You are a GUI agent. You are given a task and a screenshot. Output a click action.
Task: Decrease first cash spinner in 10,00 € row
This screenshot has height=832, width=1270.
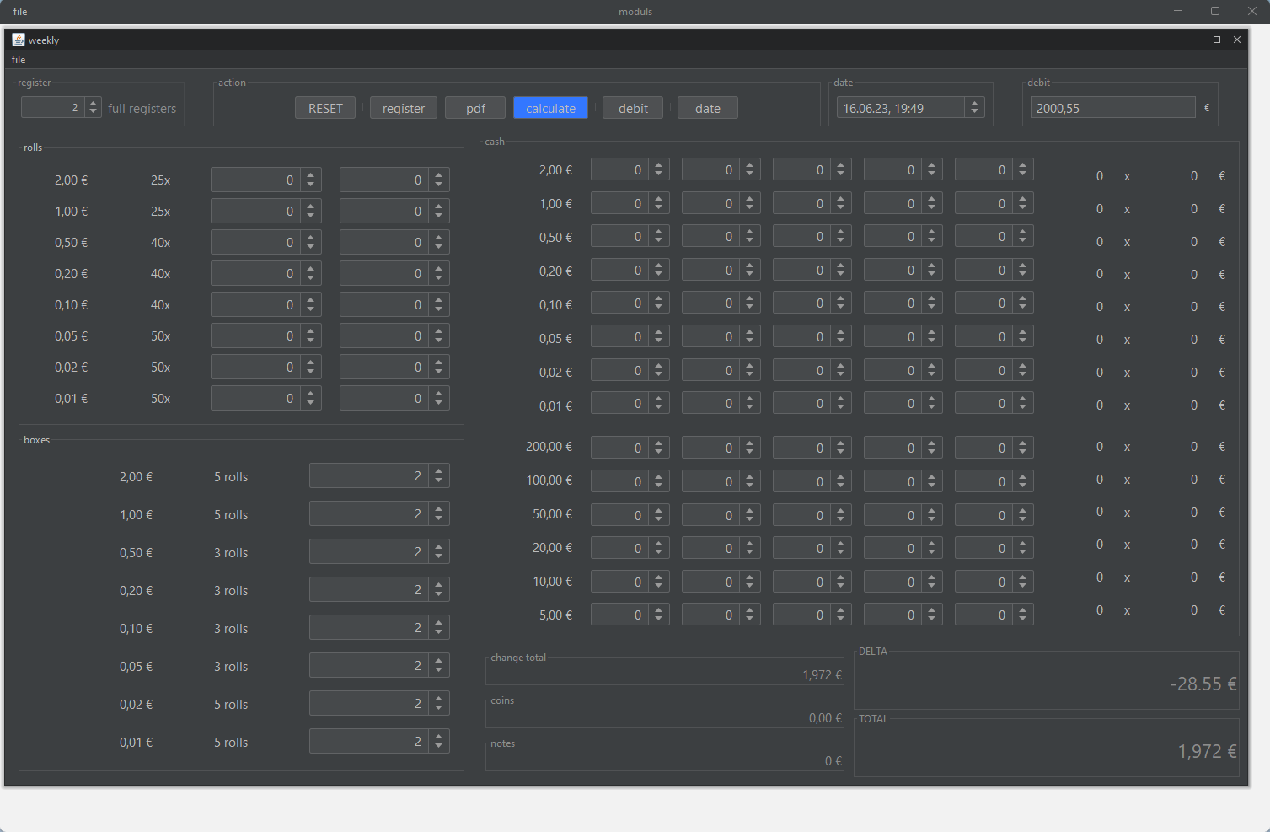click(x=658, y=587)
